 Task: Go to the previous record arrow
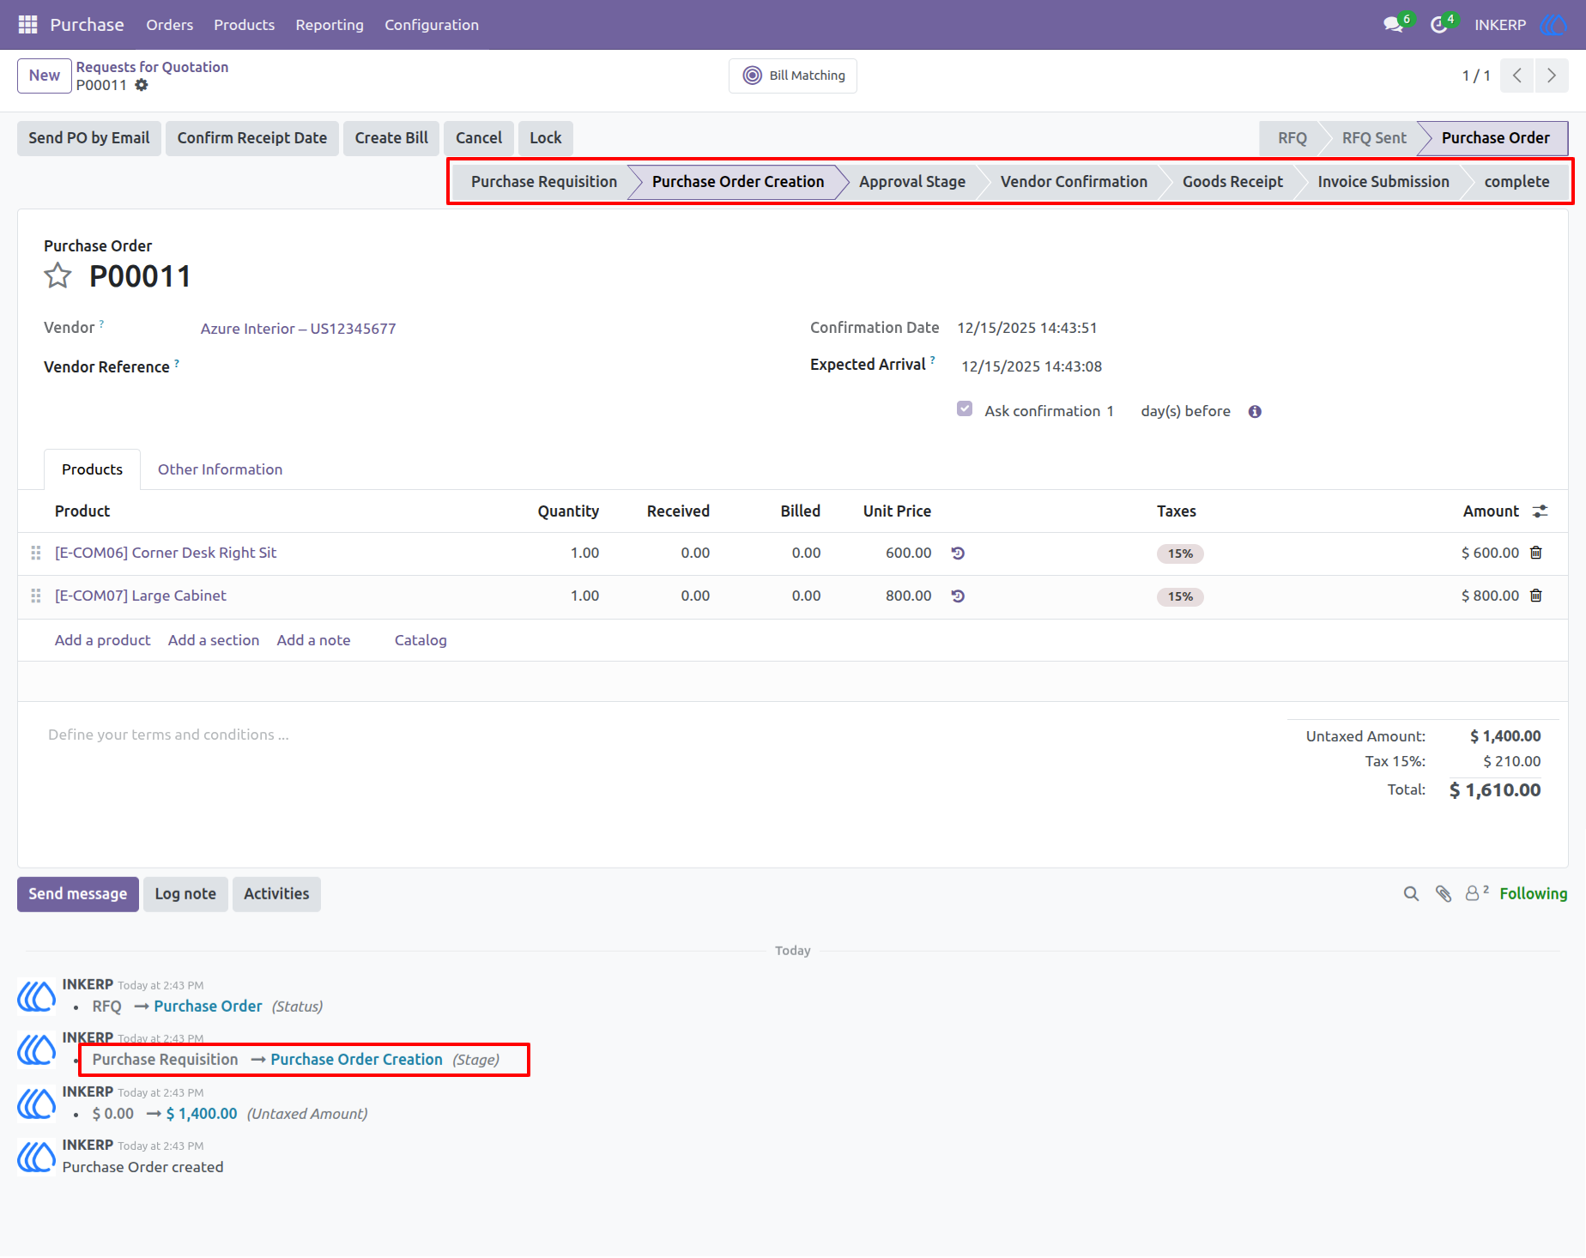[x=1517, y=76]
